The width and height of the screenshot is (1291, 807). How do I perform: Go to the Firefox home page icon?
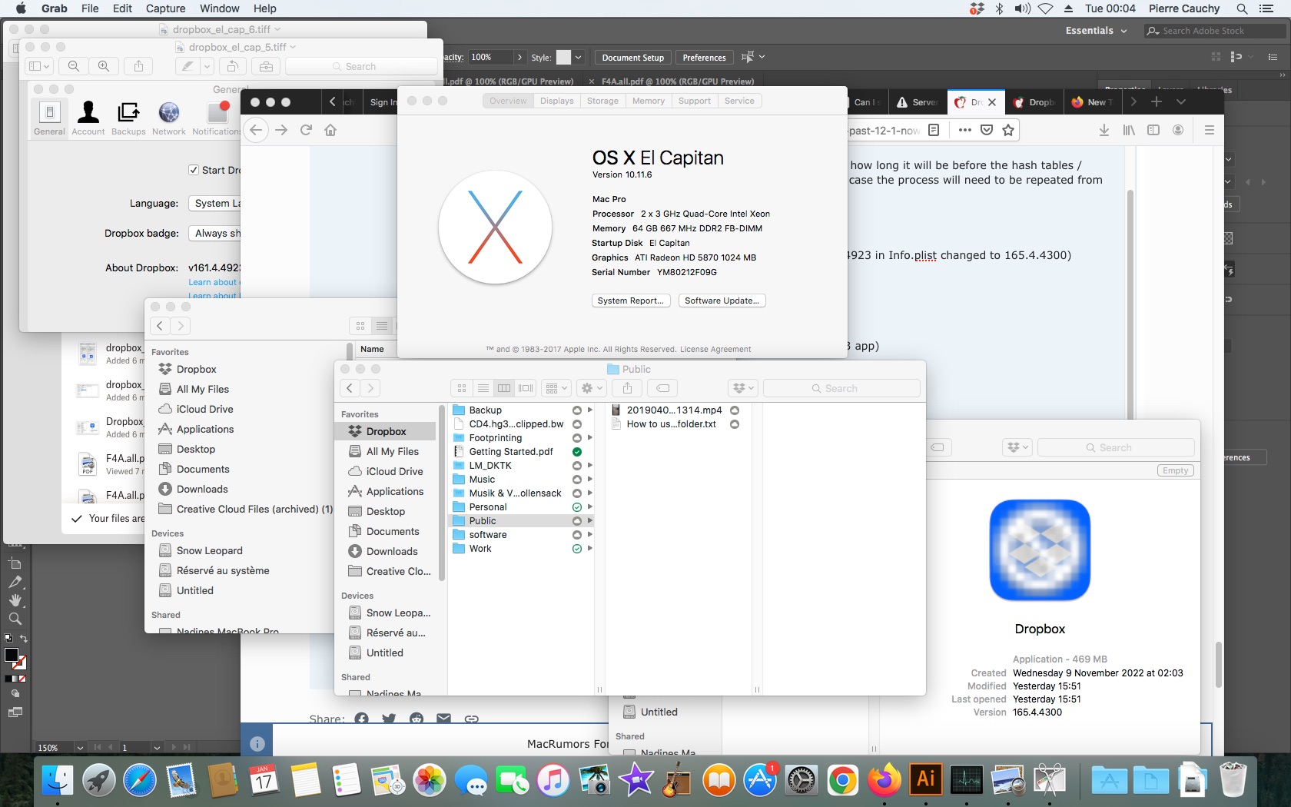[x=330, y=130]
